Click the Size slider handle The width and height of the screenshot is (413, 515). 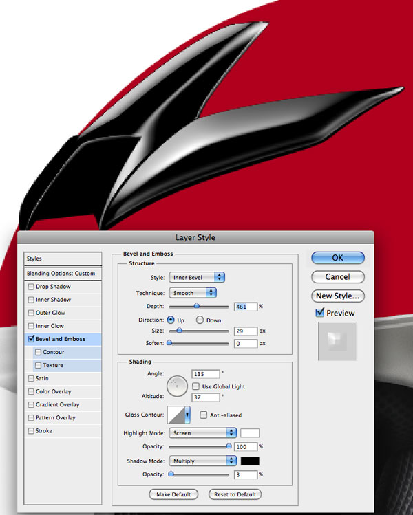tap(180, 331)
